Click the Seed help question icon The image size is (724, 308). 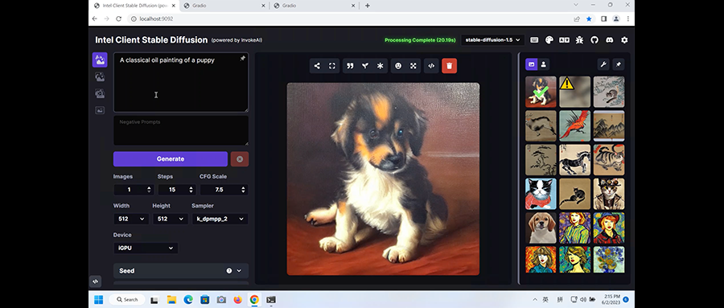pyautogui.click(x=229, y=271)
